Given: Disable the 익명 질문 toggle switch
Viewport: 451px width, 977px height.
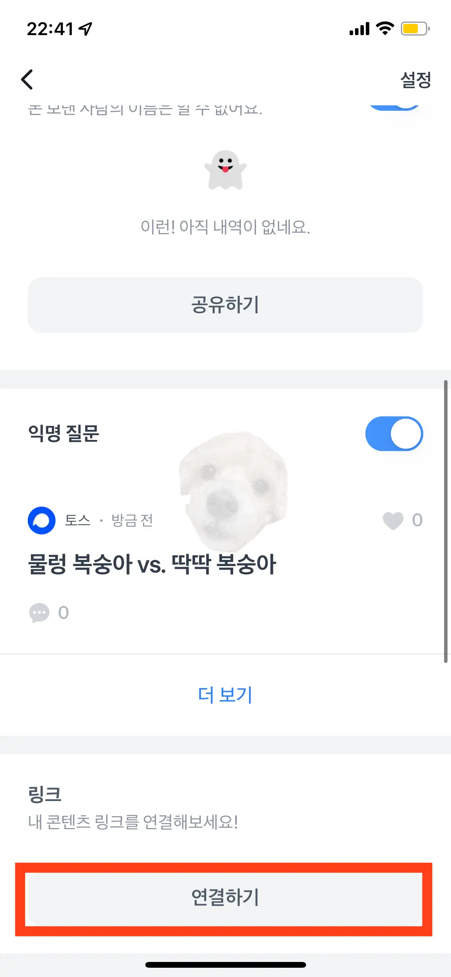Looking at the screenshot, I should (x=394, y=434).
